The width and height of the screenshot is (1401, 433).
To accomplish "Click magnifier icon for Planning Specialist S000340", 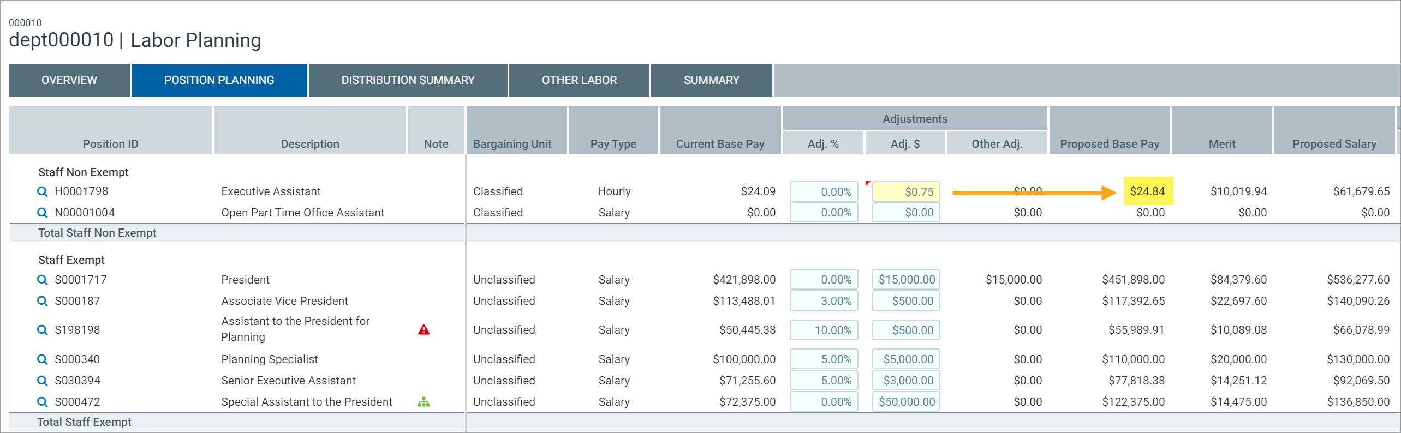I will click(42, 359).
